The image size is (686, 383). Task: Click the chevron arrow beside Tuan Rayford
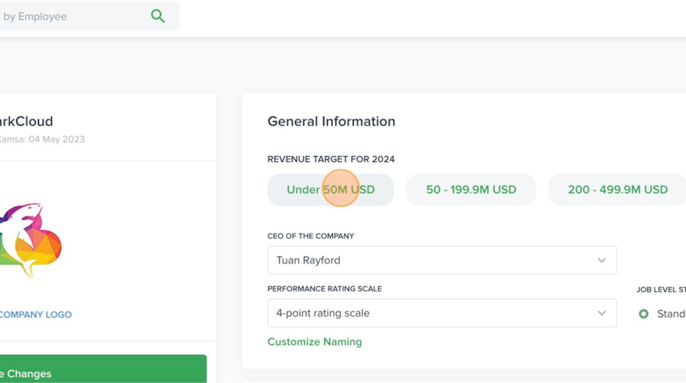coord(601,260)
